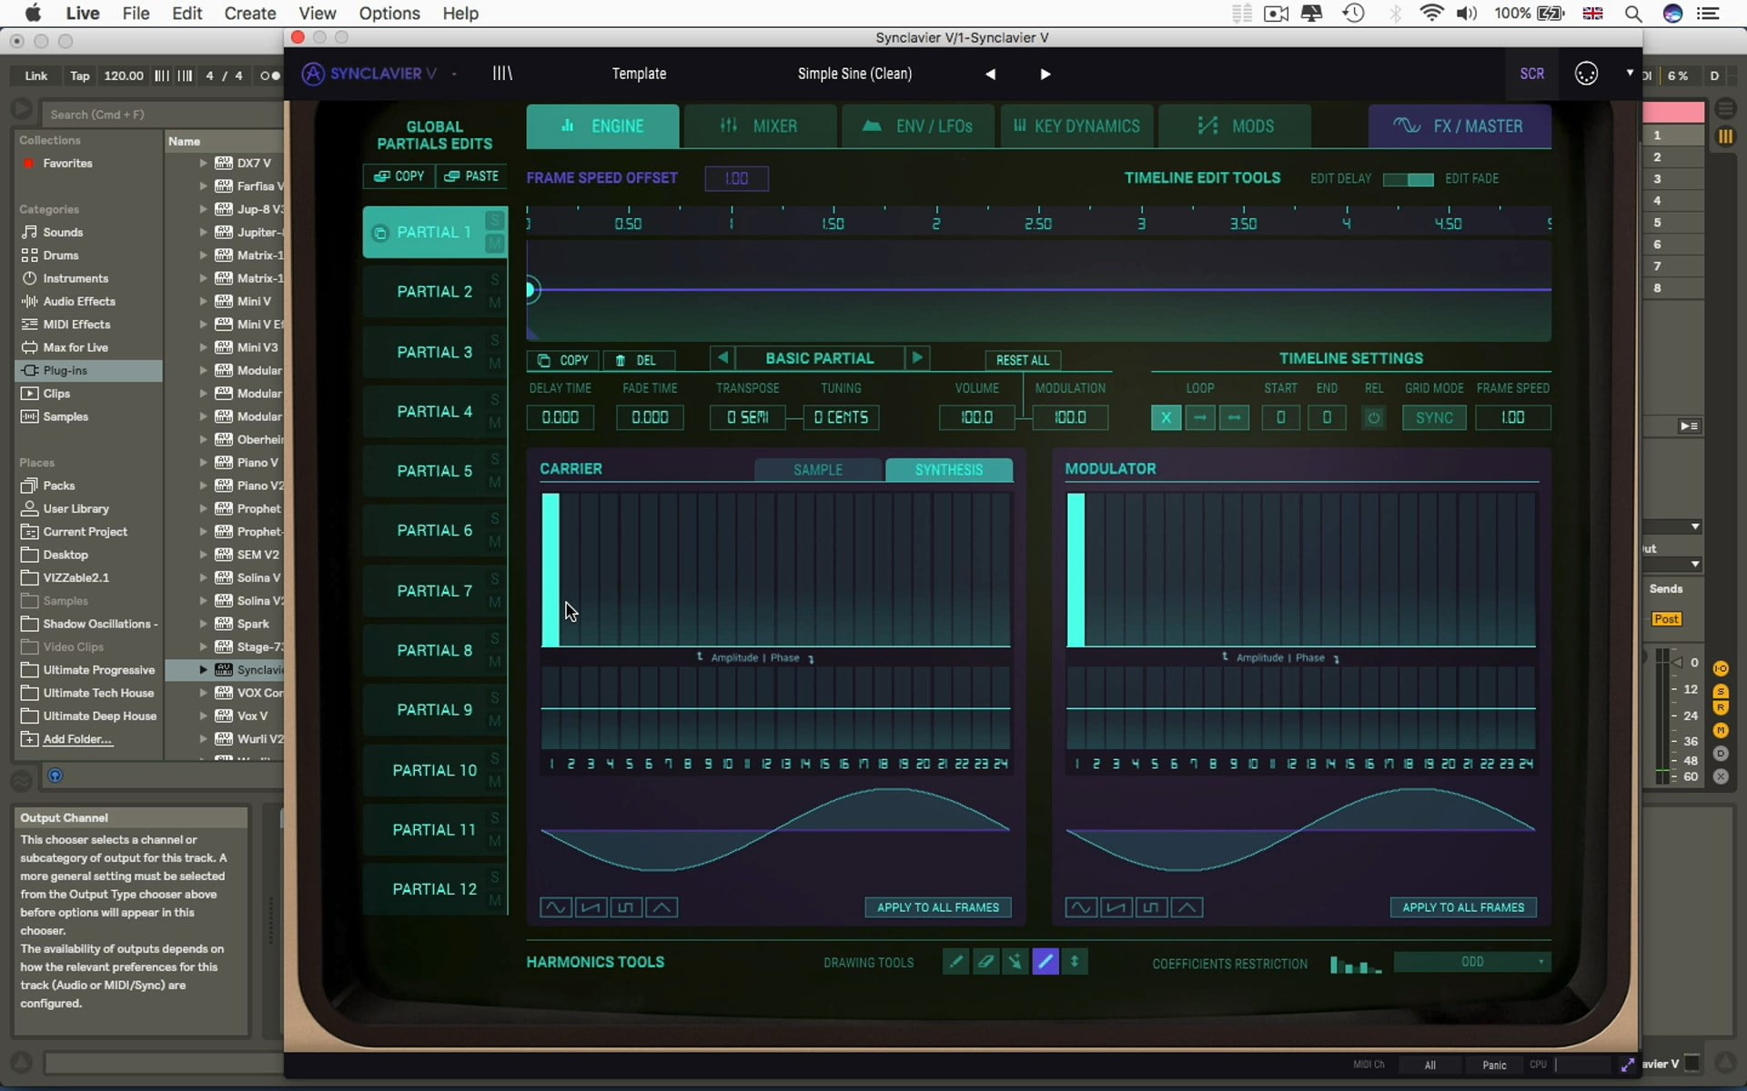
Task: Switch the carrier to SYNTHESIS mode
Action: [948, 469]
